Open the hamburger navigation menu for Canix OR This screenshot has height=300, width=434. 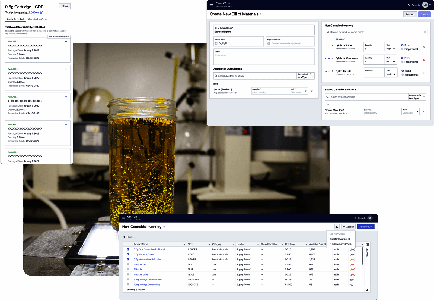123,218
